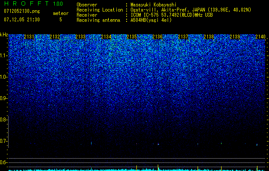
Task: Select the ICOM IC-575 receiver description
Action: pyautogui.click(x=171, y=15)
